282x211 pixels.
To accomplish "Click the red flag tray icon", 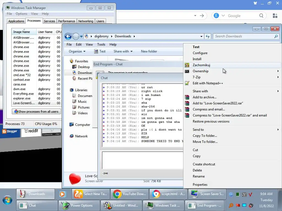I will pyautogui.click(x=238, y=205).
